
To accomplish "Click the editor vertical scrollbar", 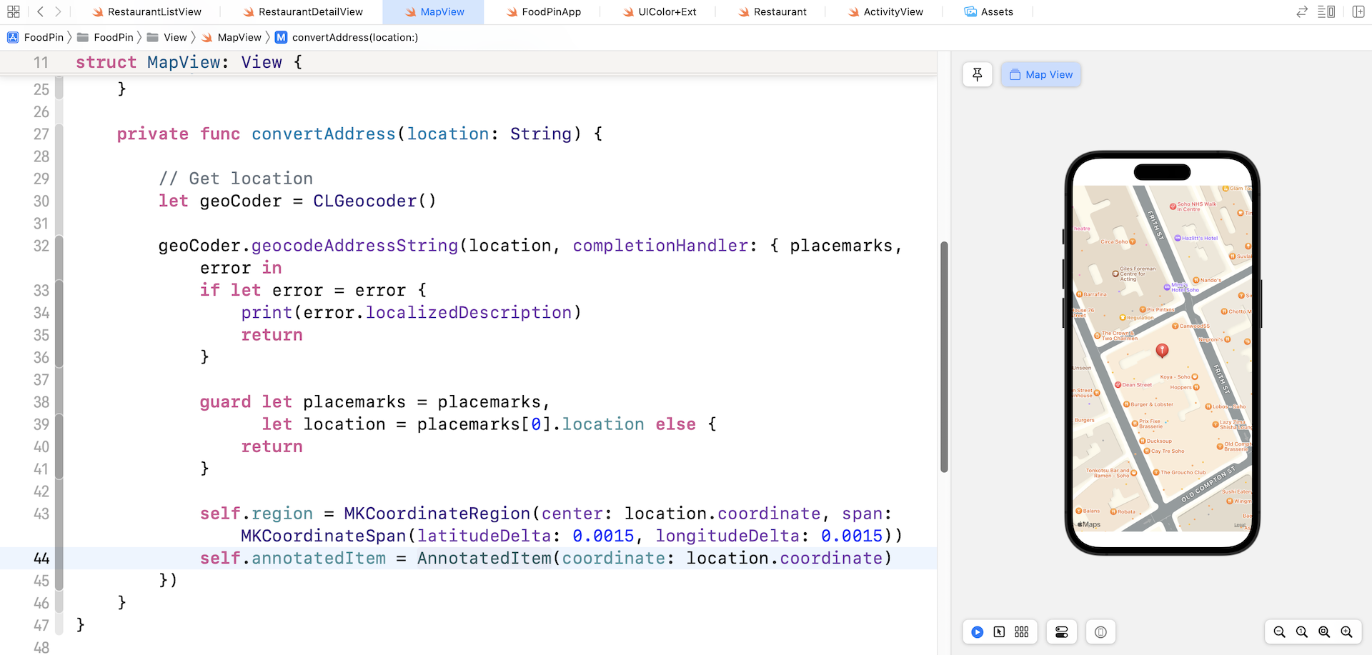I will (x=944, y=357).
